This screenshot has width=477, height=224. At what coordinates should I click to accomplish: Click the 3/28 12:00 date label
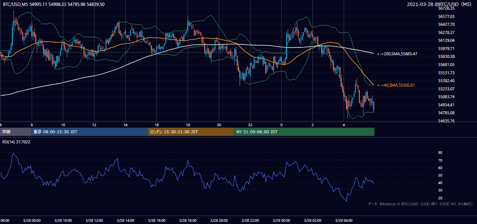tap(94, 221)
